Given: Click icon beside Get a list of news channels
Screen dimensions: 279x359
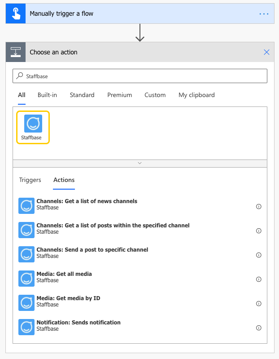Looking at the screenshot, I should coord(26,206).
